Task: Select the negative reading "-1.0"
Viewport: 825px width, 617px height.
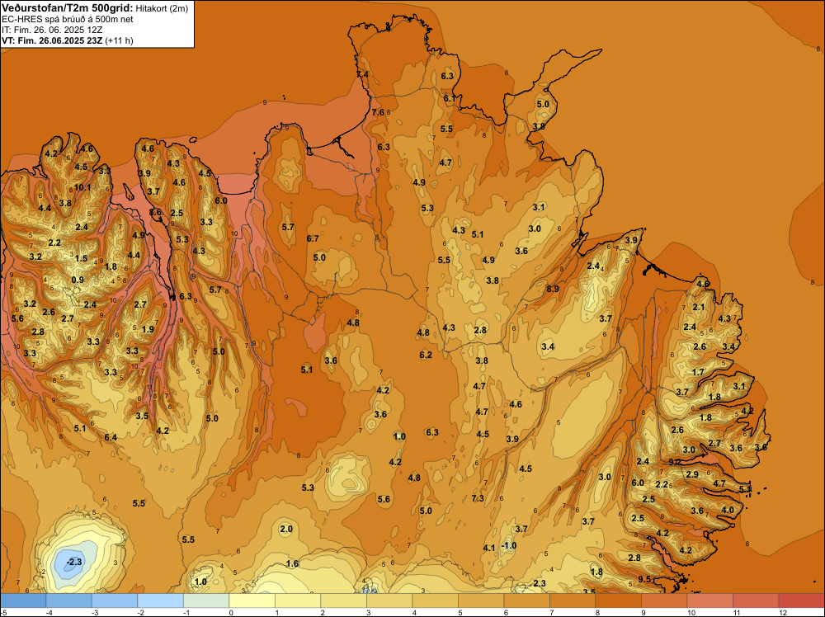Action: (509, 545)
